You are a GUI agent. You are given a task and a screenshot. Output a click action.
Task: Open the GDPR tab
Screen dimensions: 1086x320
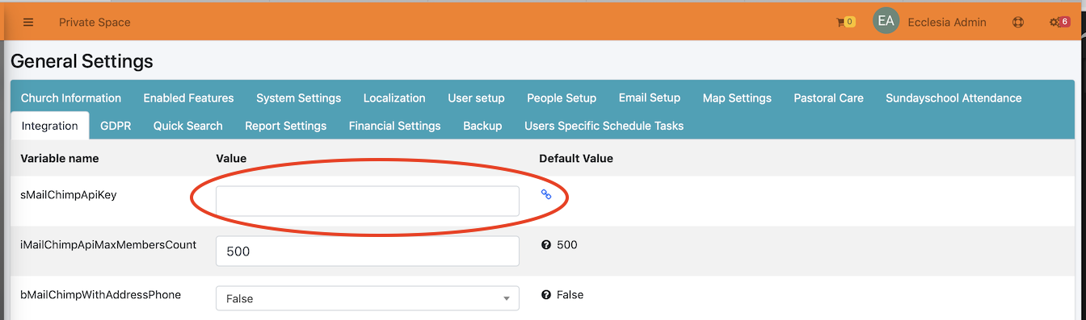coord(116,126)
